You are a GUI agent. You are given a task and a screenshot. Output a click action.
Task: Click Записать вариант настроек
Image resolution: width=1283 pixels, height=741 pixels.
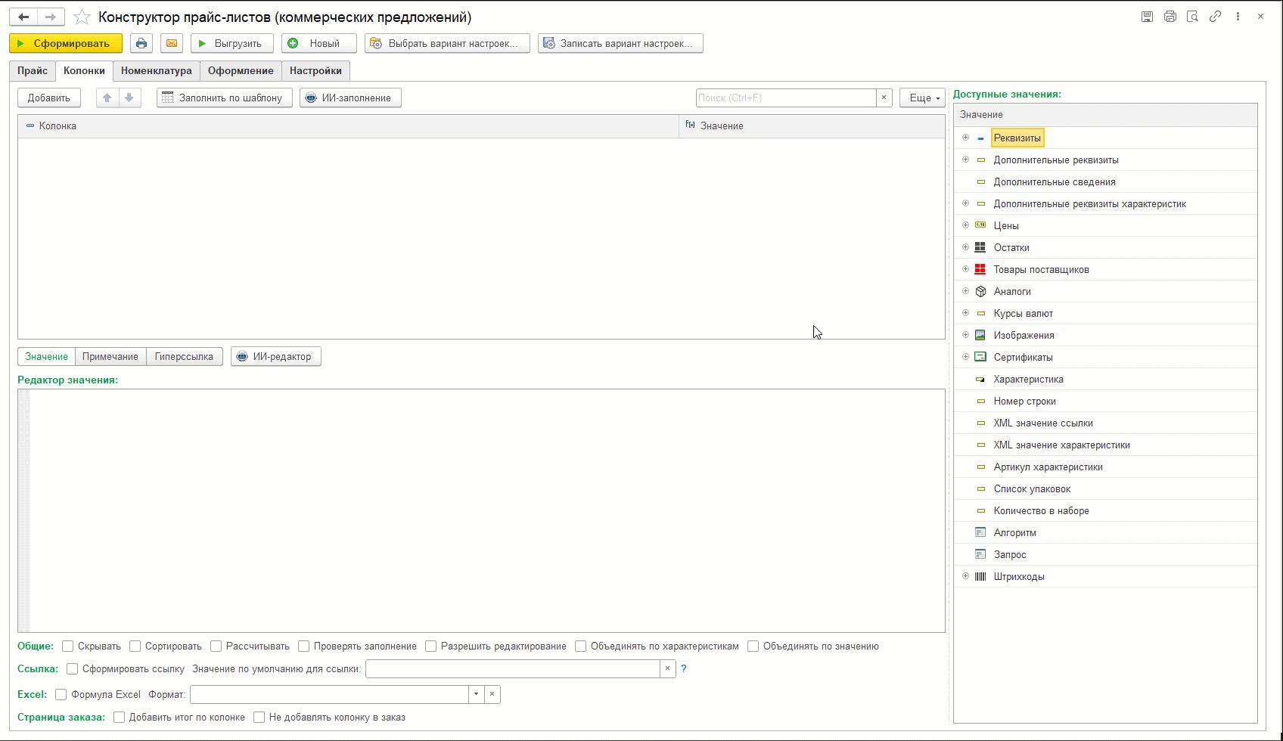coord(621,43)
